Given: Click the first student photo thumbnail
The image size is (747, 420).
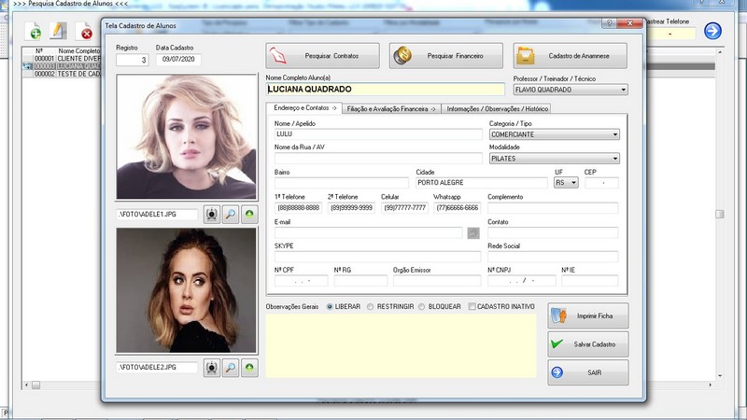Looking at the screenshot, I should click(x=186, y=137).
